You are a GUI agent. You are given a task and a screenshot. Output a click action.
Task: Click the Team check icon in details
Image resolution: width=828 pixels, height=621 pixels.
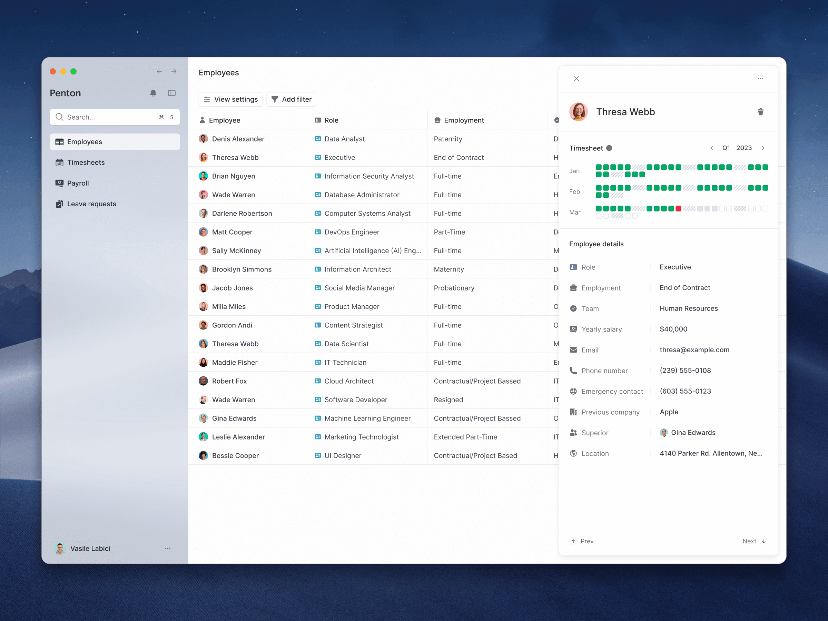click(x=573, y=308)
